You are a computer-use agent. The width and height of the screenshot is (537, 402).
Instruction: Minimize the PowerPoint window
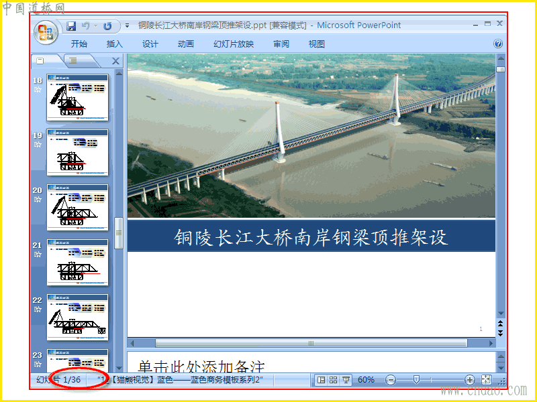click(x=475, y=25)
